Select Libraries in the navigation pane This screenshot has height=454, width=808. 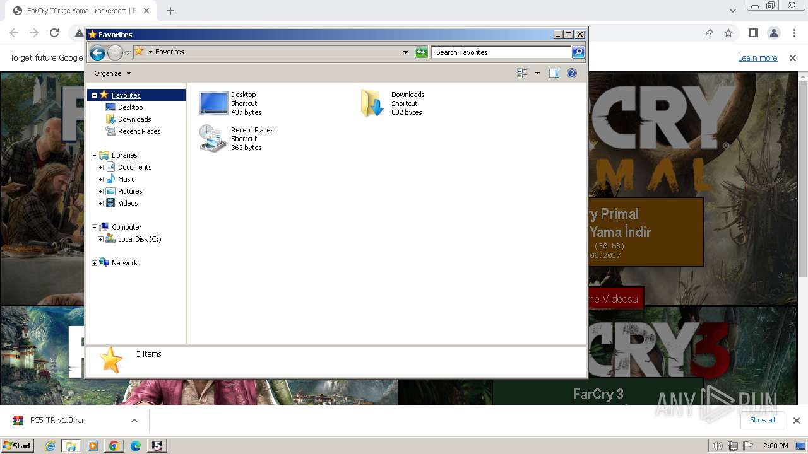tap(124, 155)
